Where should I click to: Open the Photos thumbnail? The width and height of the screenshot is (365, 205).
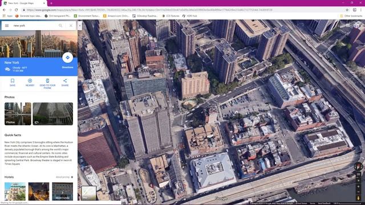(18, 114)
